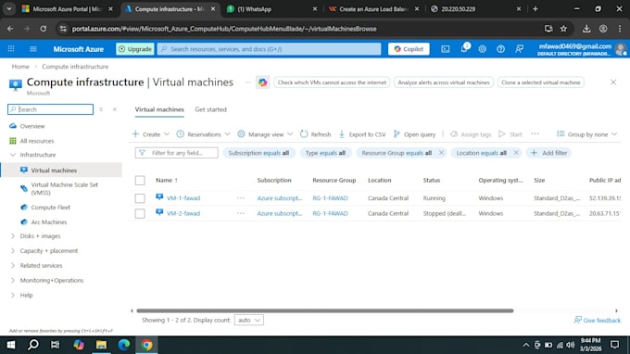Expand the Disks + images section

[13, 236]
